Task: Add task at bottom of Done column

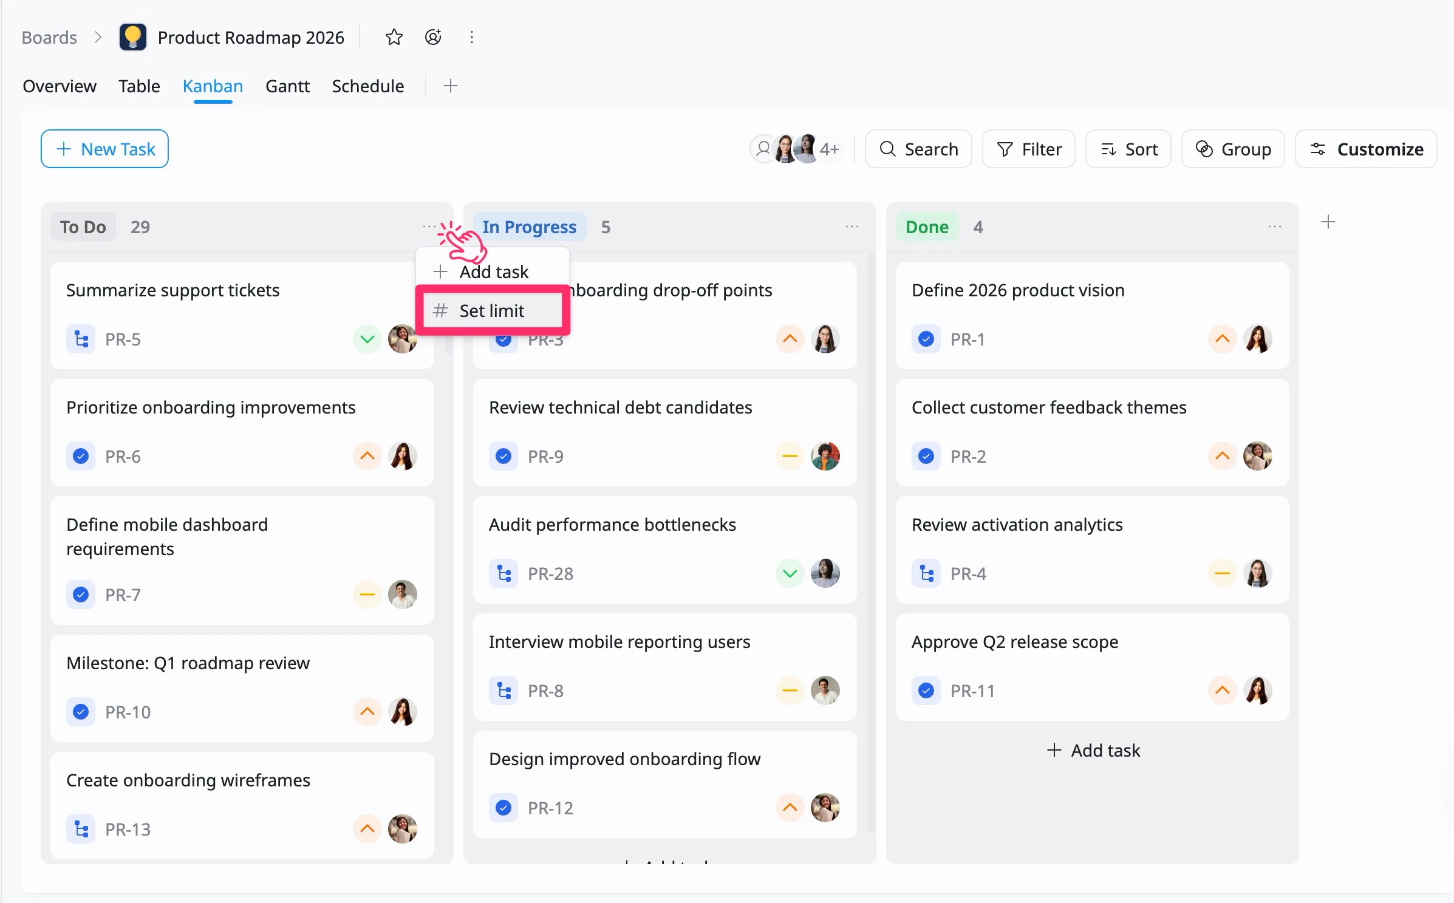Action: coord(1093,750)
